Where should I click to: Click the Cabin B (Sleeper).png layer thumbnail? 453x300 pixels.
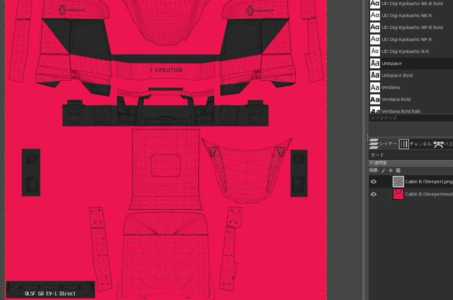(x=398, y=181)
